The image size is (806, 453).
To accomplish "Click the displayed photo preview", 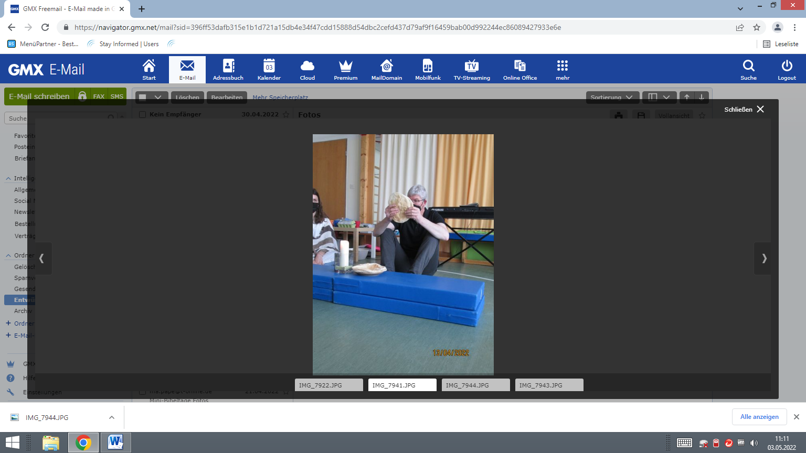I will tap(403, 254).
